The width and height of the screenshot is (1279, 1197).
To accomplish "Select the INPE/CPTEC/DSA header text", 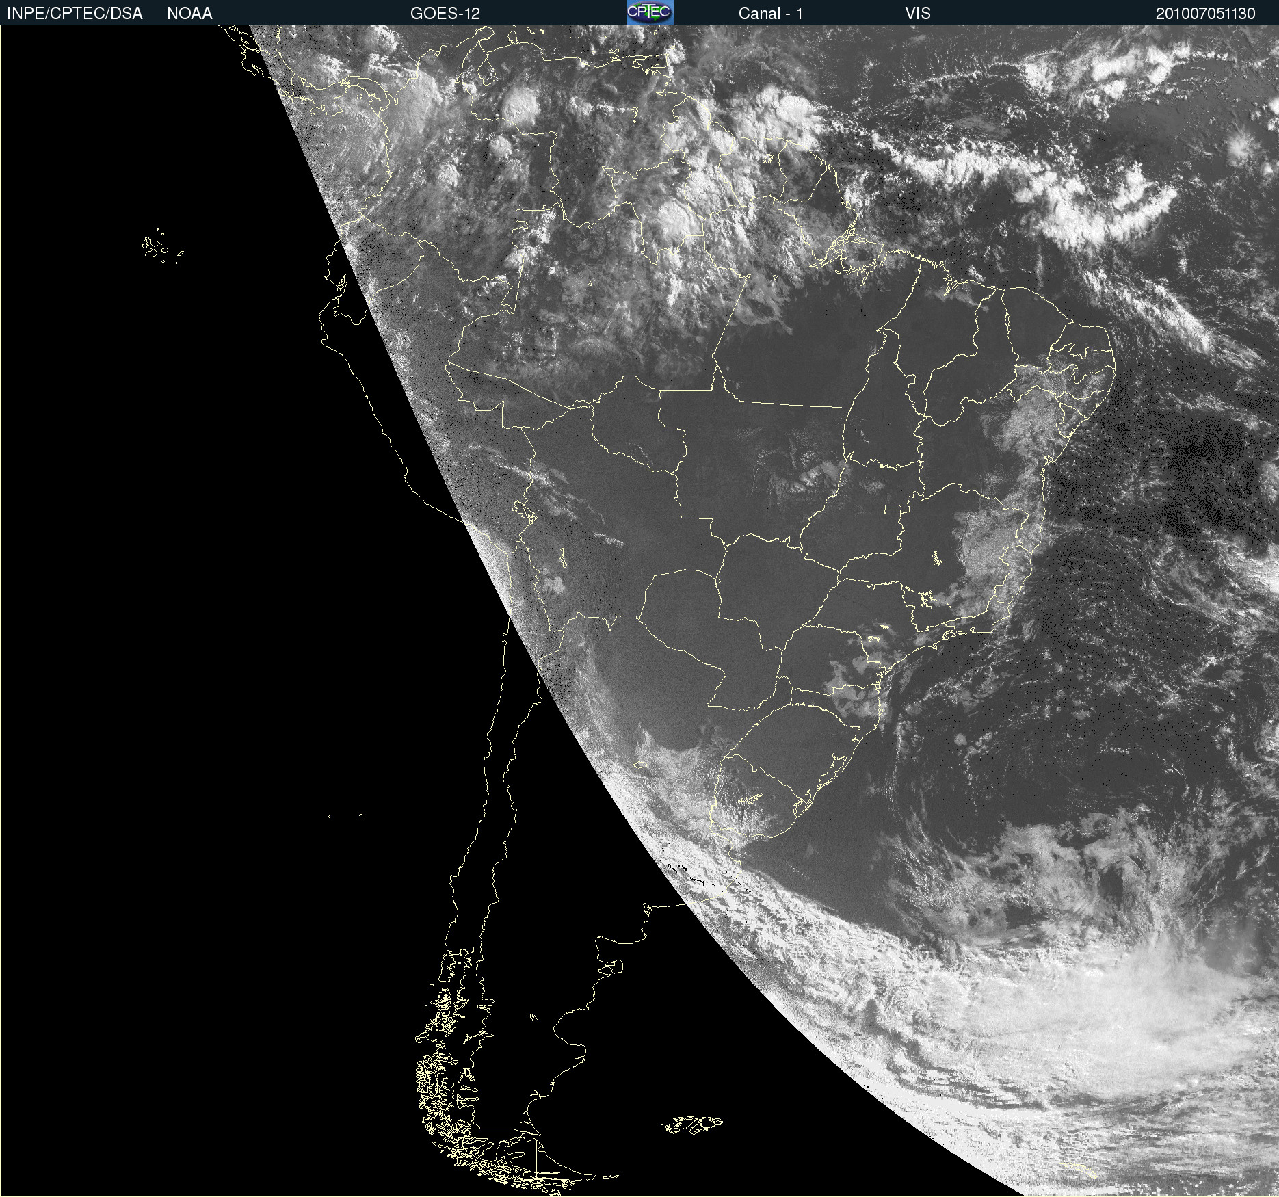I will coord(75,14).
